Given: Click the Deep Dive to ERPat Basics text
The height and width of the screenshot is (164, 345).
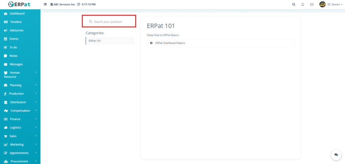Looking at the screenshot, I should [x=163, y=35].
